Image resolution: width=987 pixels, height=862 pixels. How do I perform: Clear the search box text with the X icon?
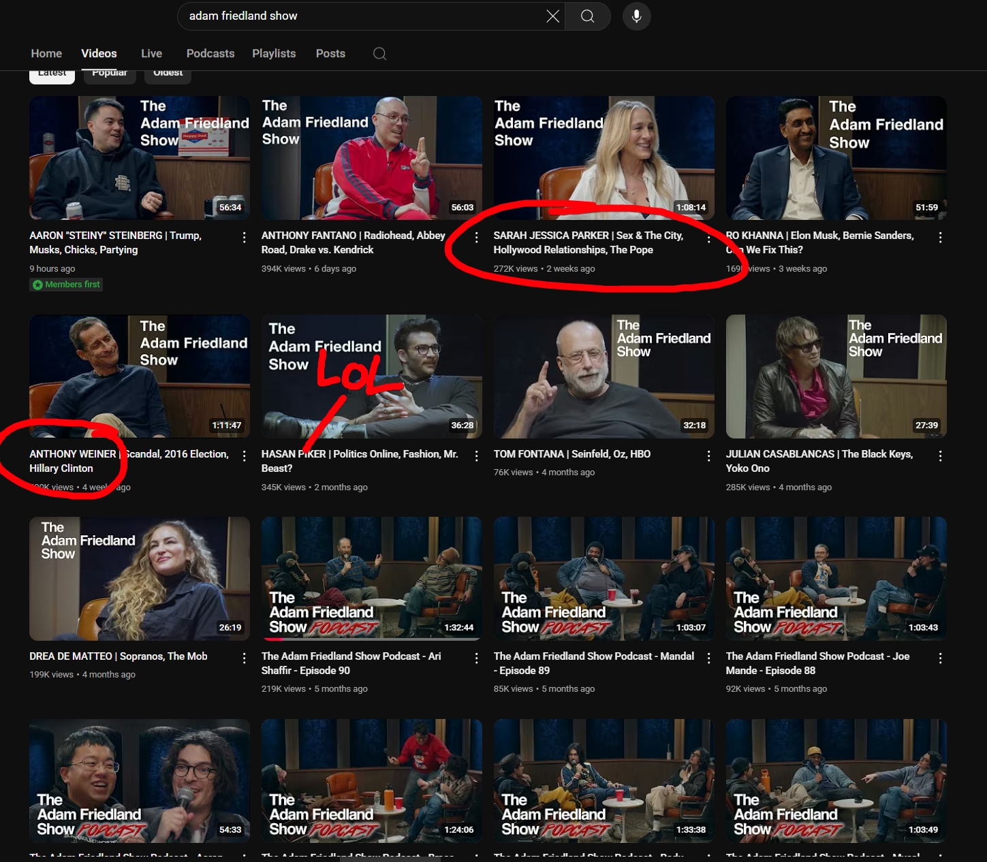[553, 16]
